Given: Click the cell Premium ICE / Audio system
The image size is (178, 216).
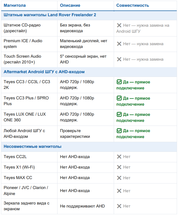Looking at the screenshot, I should coord(29,44).
